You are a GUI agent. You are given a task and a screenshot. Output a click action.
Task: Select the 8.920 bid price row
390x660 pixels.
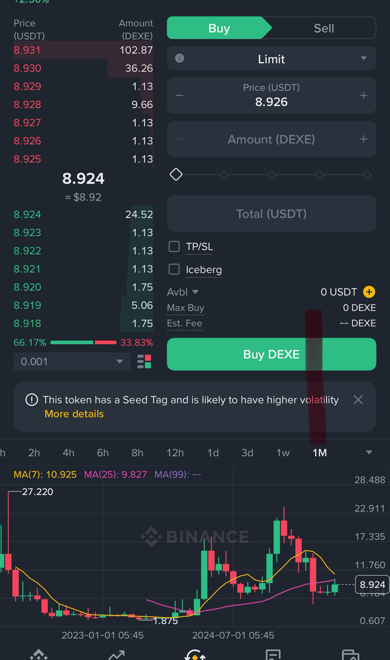83,287
